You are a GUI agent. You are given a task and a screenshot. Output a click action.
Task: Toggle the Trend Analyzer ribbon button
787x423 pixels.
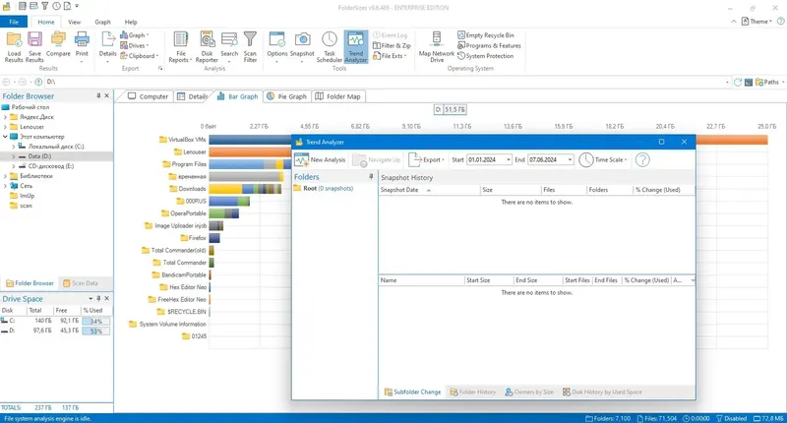[356, 46]
